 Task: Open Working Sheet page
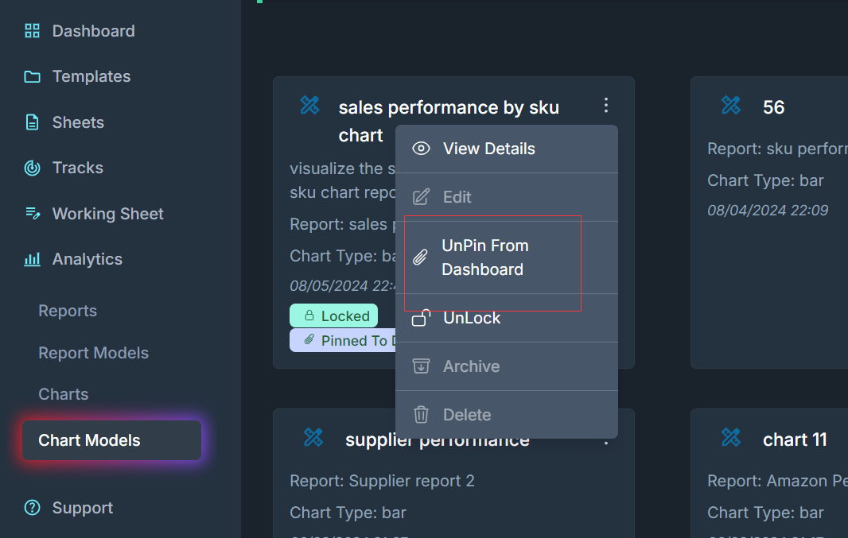click(x=107, y=214)
